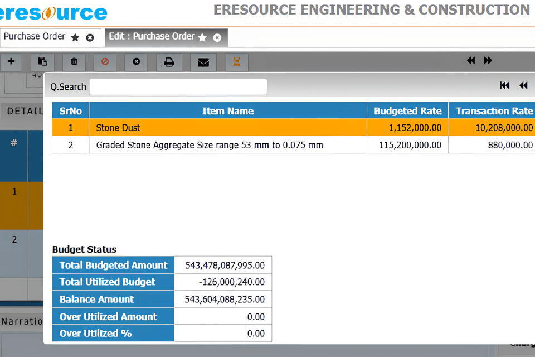Close the Purchase Order tab
The width and height of the screenshot is (535, 357).
click(x=90, y=37)
